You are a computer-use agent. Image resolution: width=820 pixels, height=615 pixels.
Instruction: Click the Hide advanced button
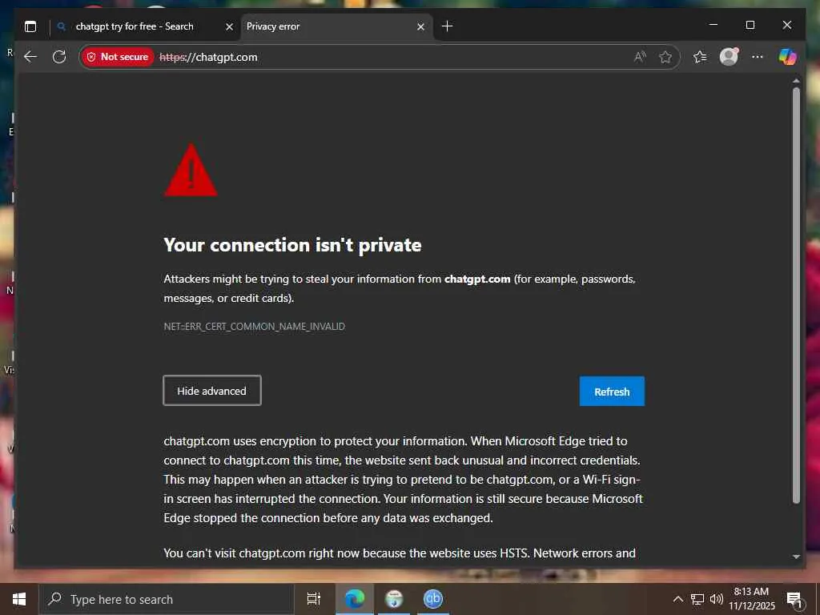tap(211, 391)
